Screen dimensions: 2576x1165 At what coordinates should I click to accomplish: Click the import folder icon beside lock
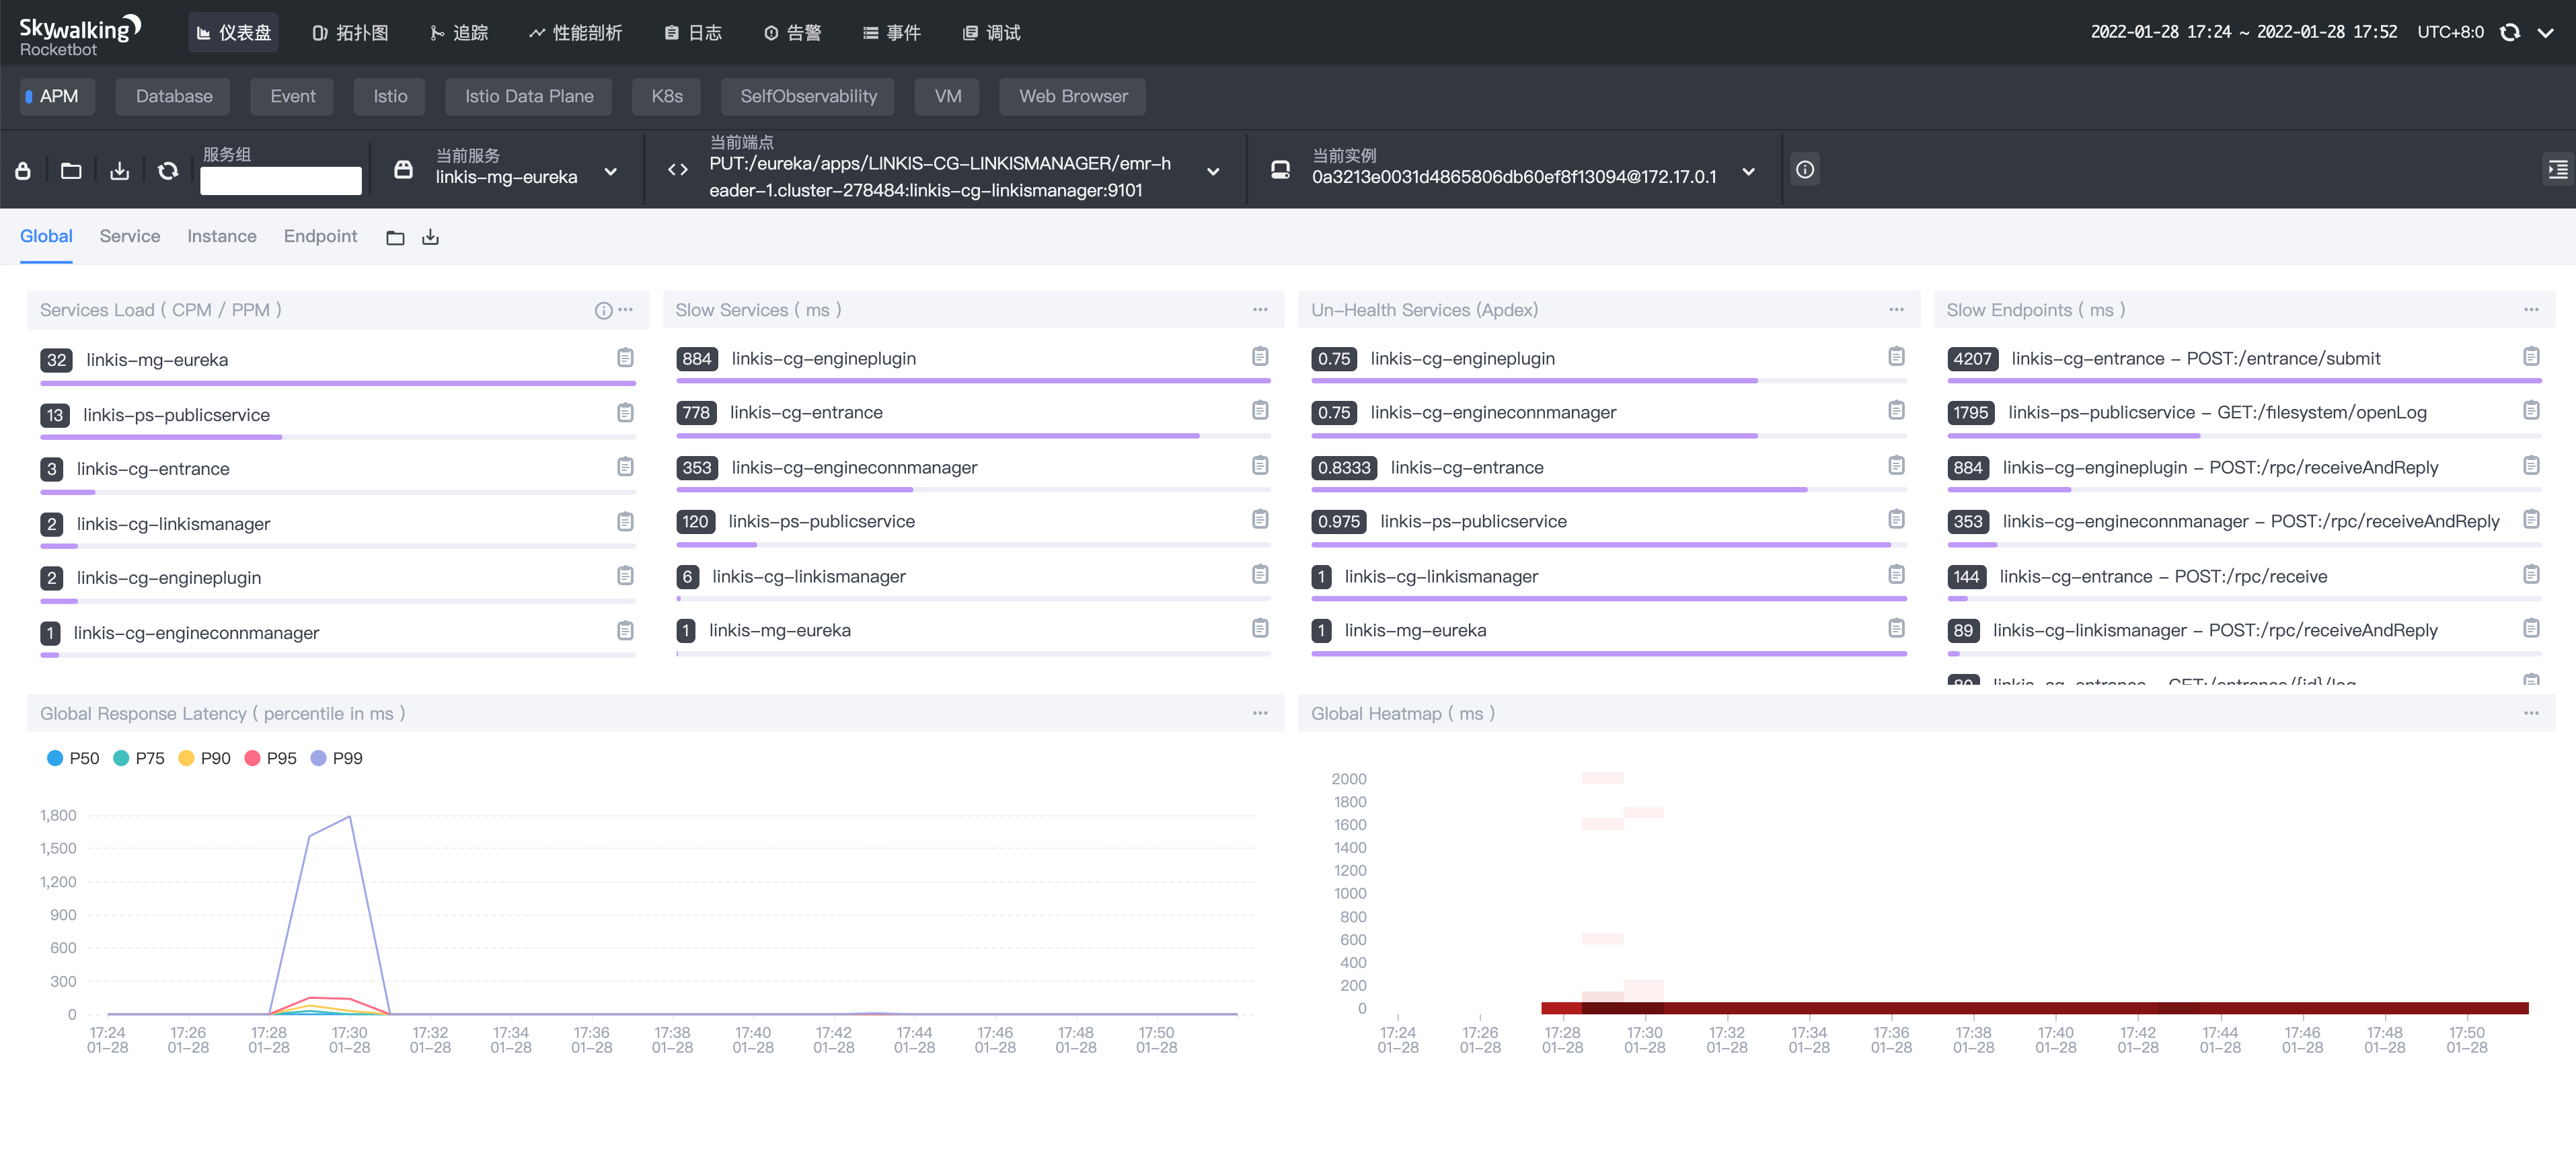coord(71,171)
